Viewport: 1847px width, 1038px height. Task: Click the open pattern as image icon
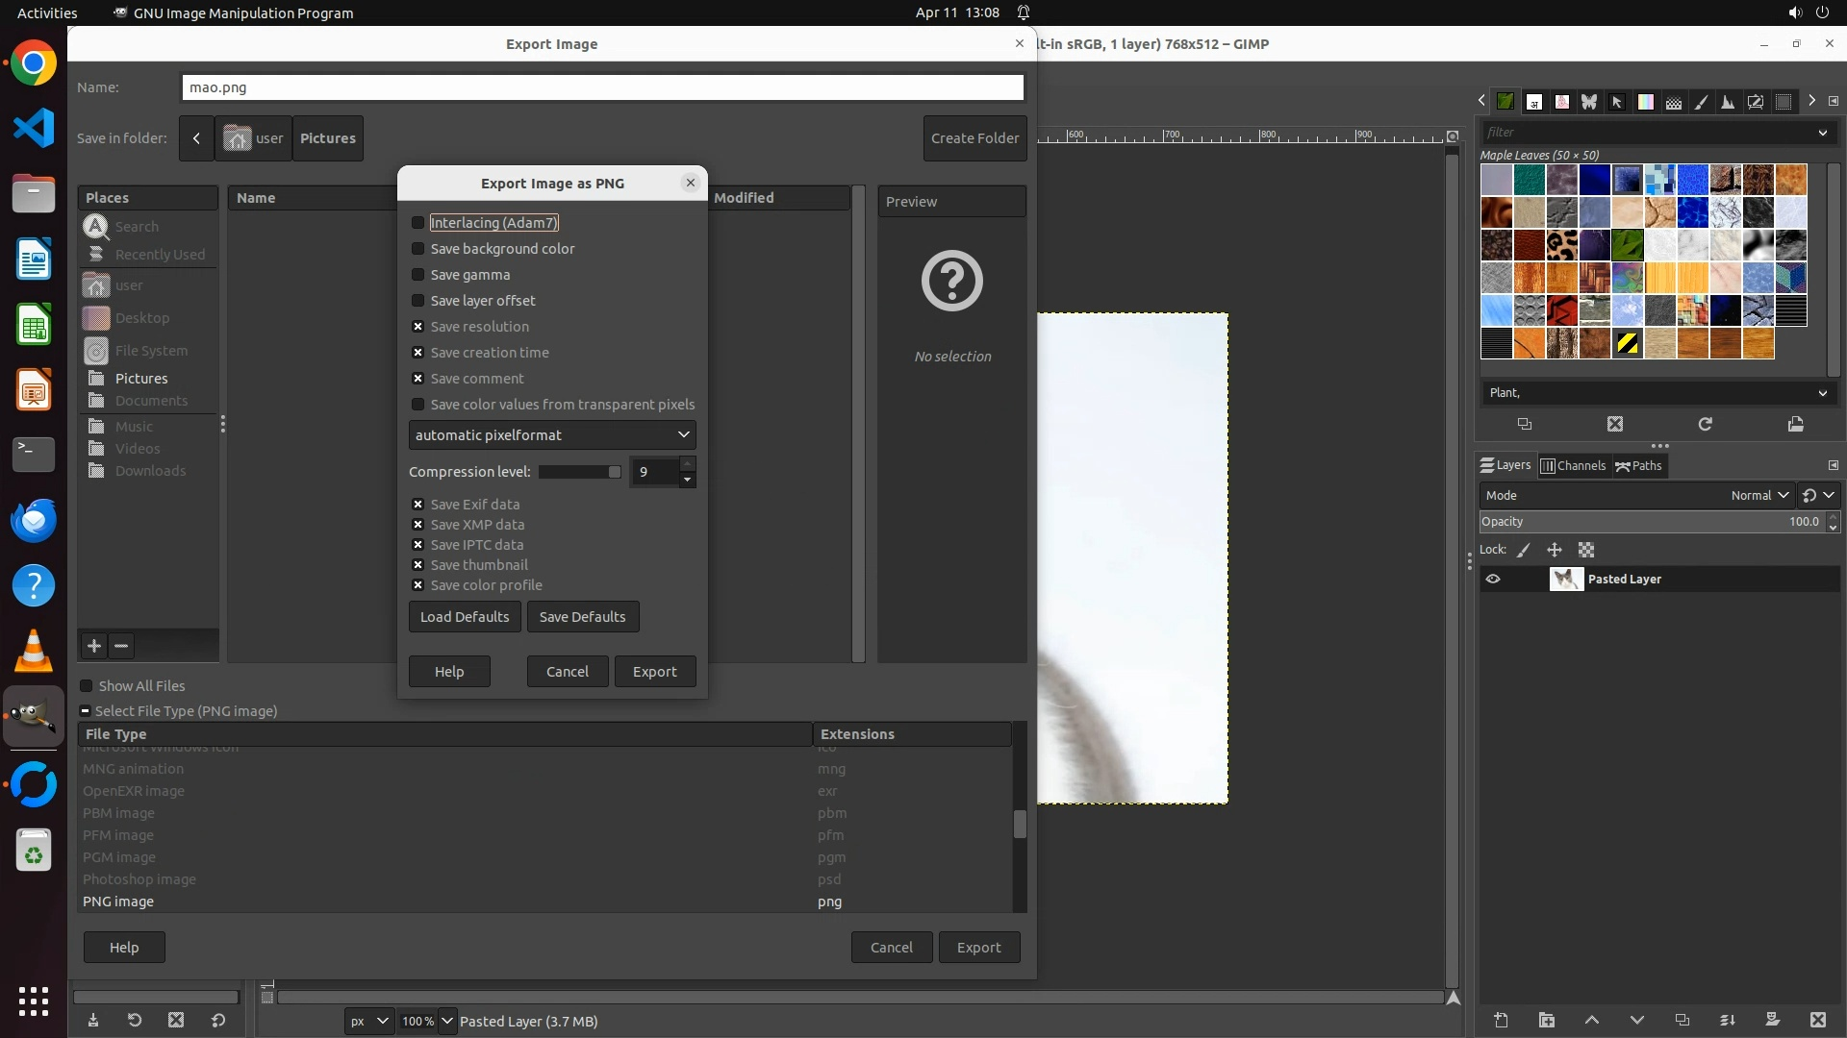[1795, 424]
